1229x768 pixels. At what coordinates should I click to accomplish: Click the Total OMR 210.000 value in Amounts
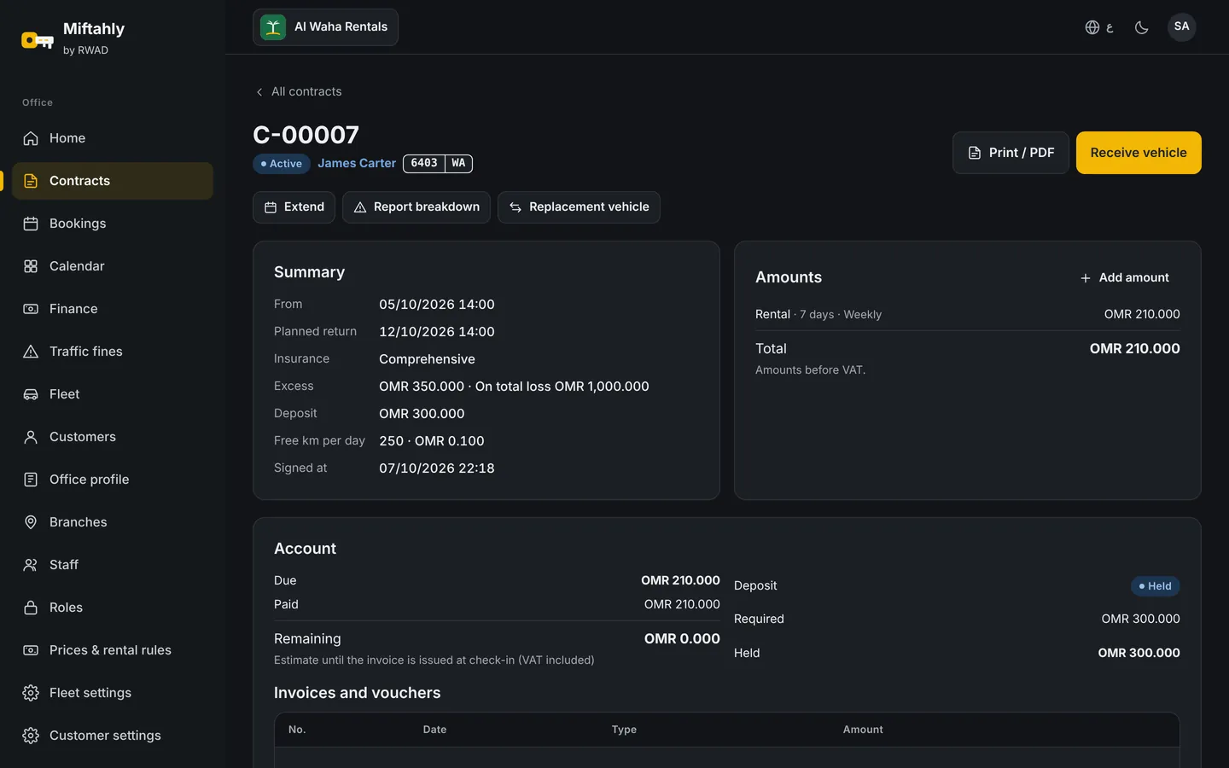coord(1135,348)
